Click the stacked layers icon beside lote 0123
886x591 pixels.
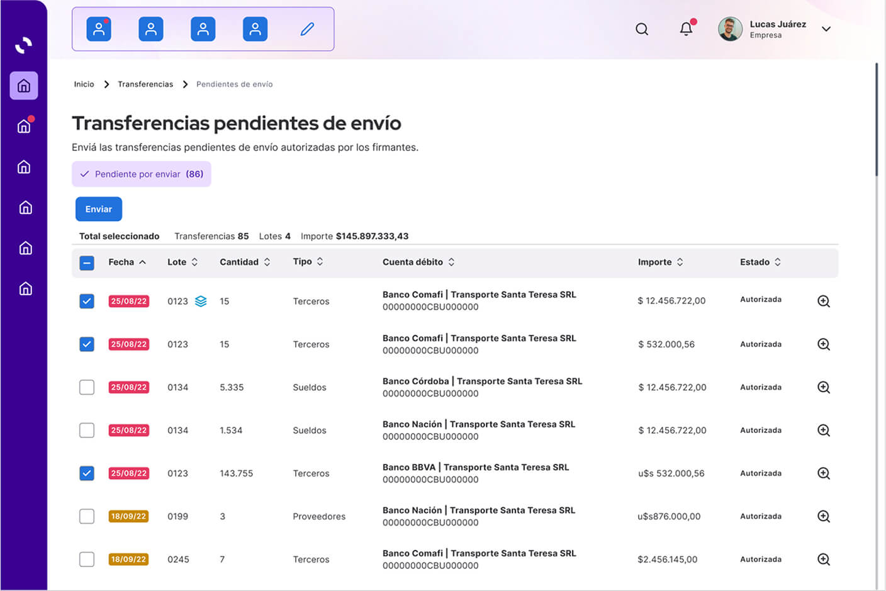(201, 301)
